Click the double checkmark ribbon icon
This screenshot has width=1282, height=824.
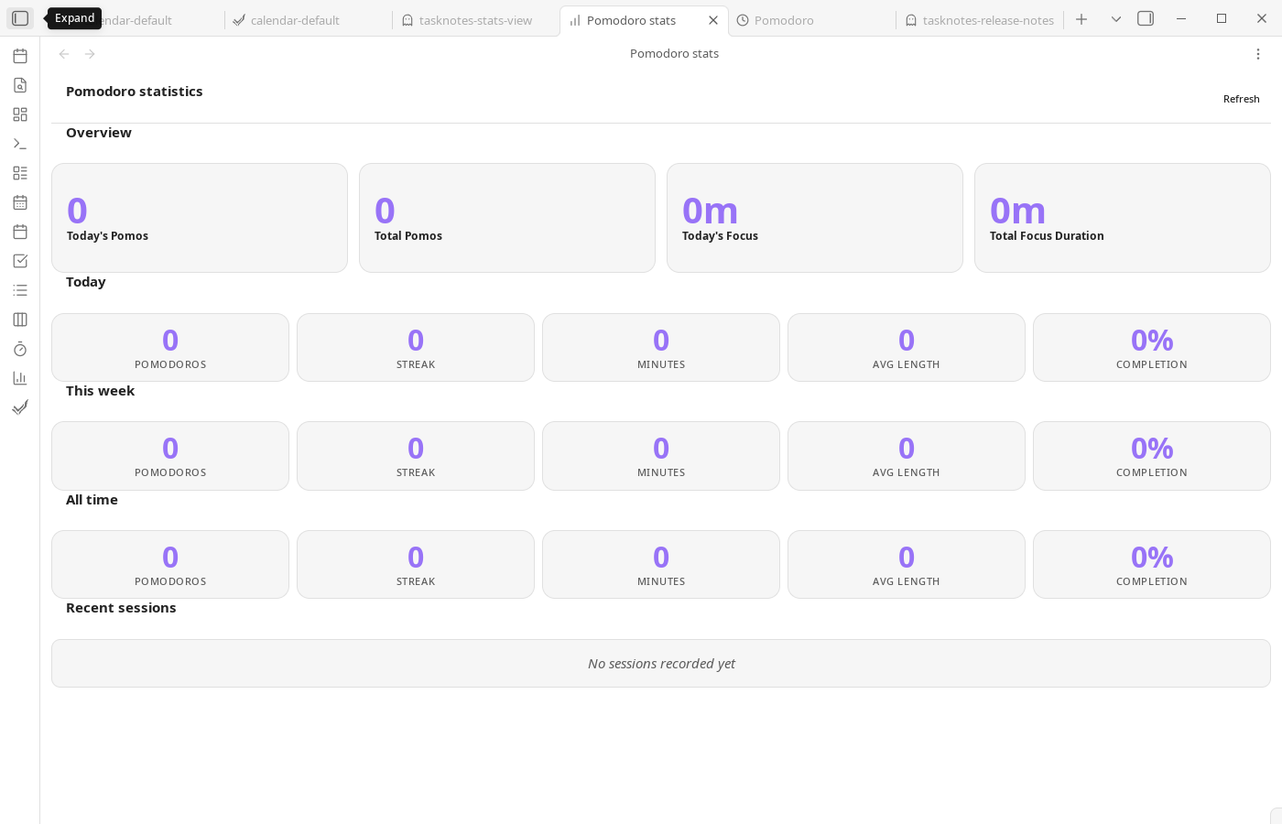tap(20, 407)
